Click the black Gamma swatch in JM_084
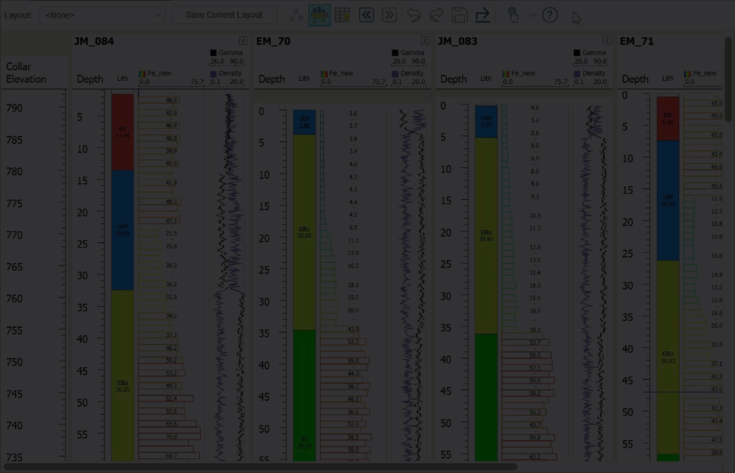 [x=214, y=53]
